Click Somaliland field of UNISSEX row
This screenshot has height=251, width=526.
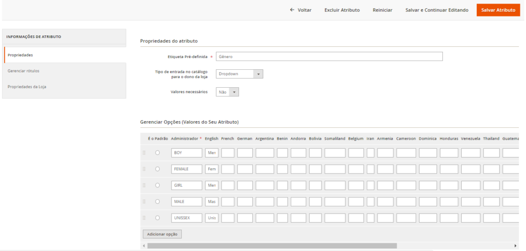coord(335,218)
